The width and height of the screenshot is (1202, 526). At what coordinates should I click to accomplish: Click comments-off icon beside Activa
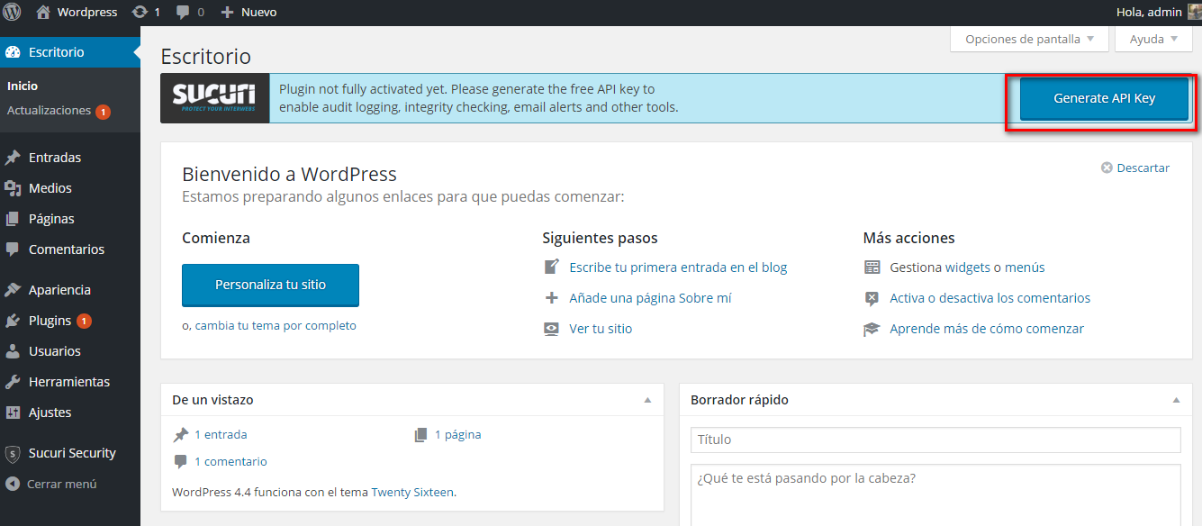(872, 298)
